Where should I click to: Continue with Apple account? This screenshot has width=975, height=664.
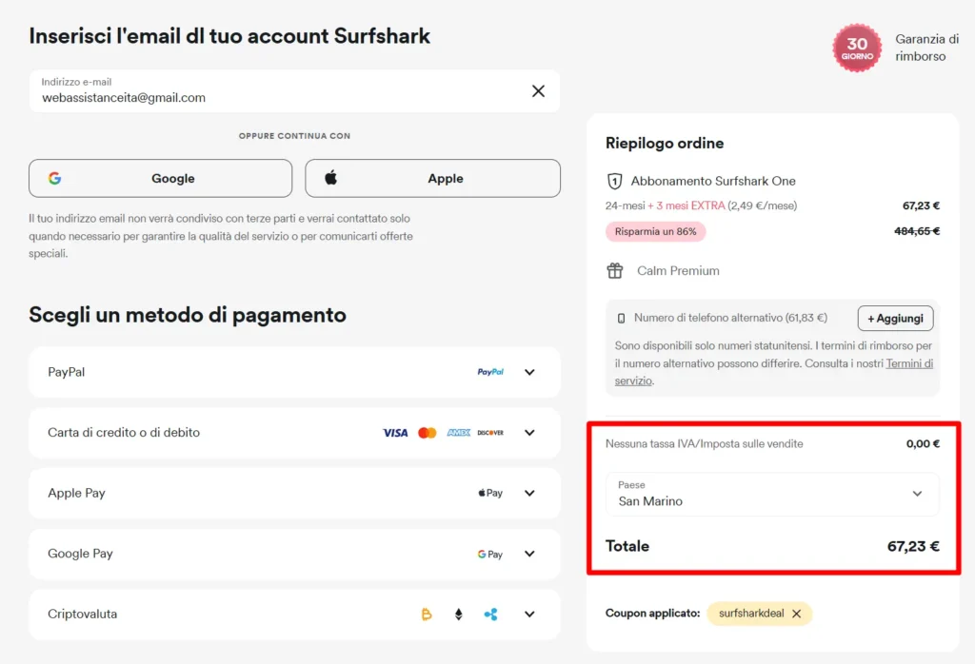[432, 178]
